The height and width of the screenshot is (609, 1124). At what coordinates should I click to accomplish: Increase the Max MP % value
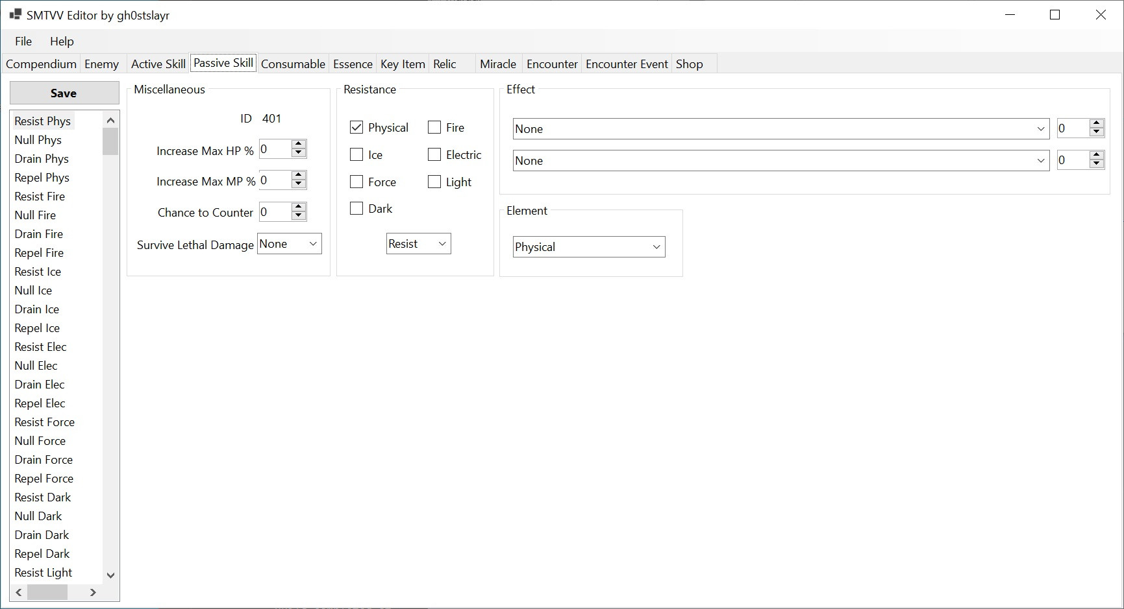coord(299,175)
